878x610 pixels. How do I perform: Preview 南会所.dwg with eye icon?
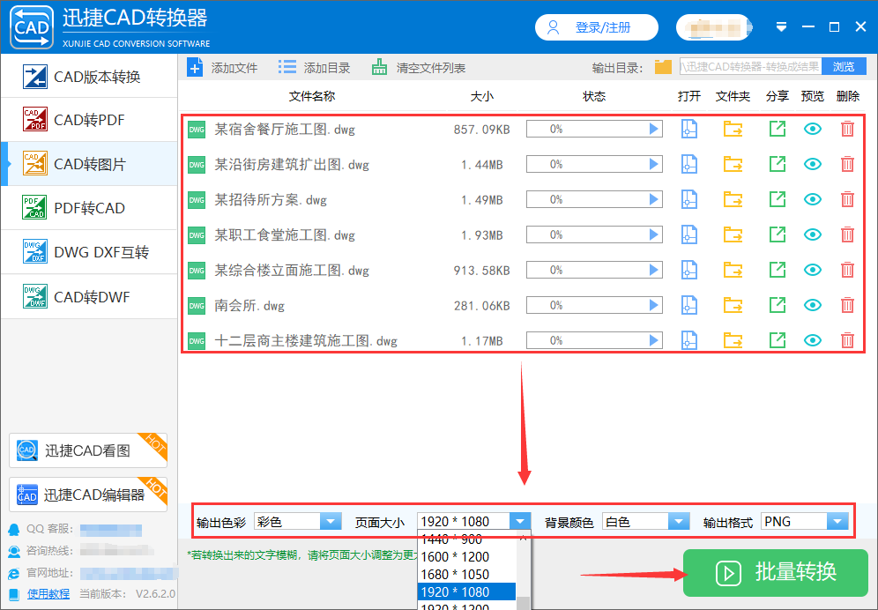(x=813, y=305)
